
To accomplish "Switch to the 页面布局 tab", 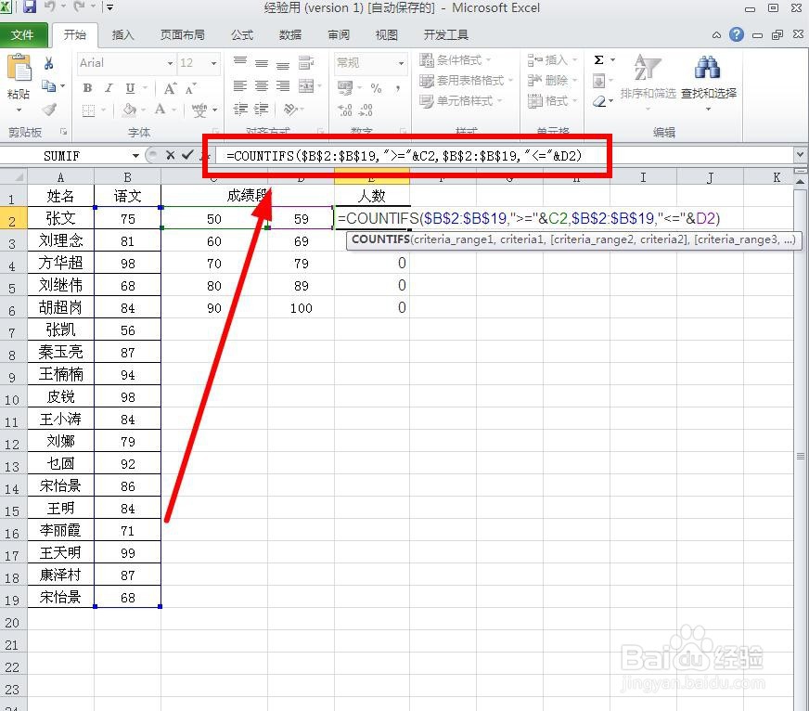I will (x=183, y=34).
